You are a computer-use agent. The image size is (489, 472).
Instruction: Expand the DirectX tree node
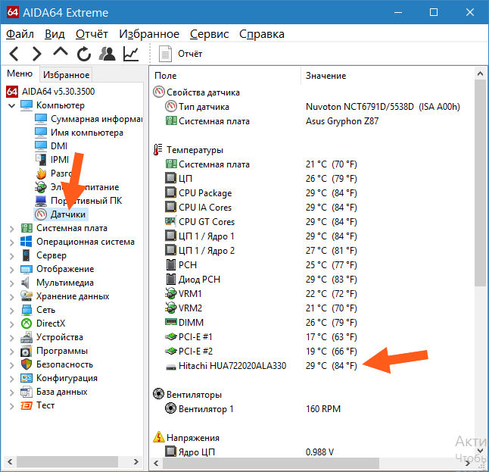12,324
